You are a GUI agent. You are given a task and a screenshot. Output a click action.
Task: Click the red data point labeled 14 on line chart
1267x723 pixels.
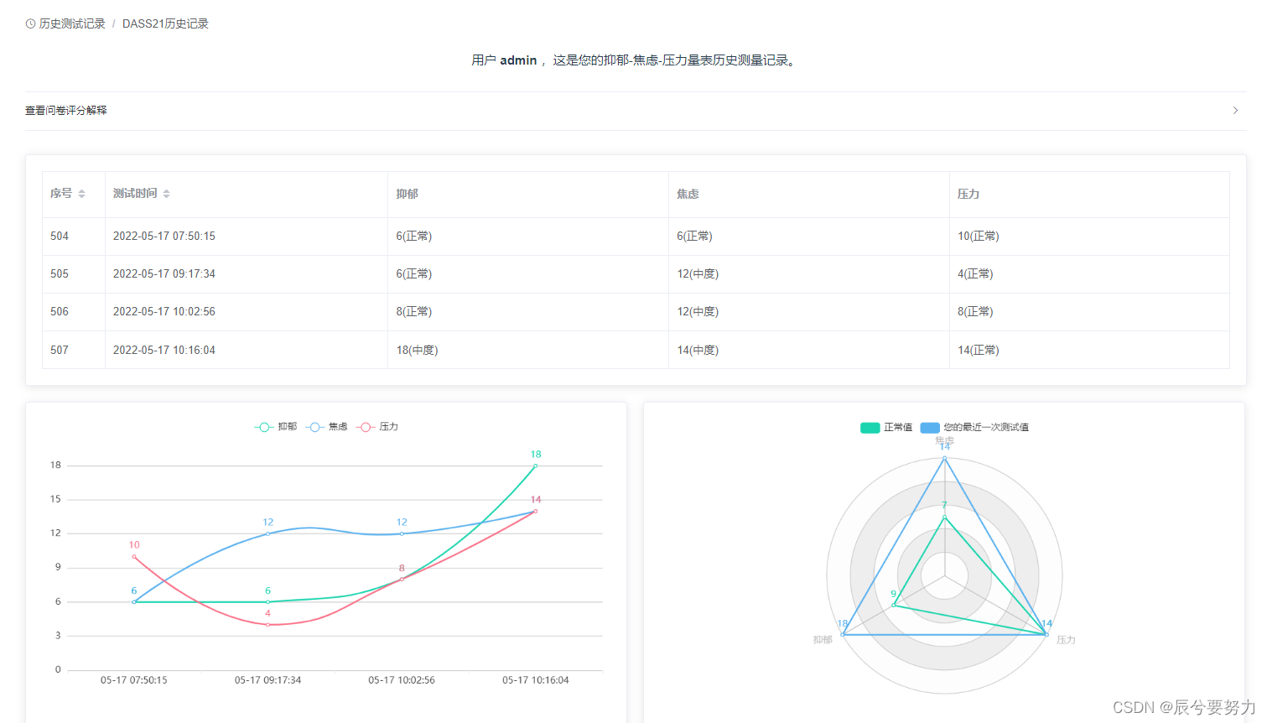(536, 511)
